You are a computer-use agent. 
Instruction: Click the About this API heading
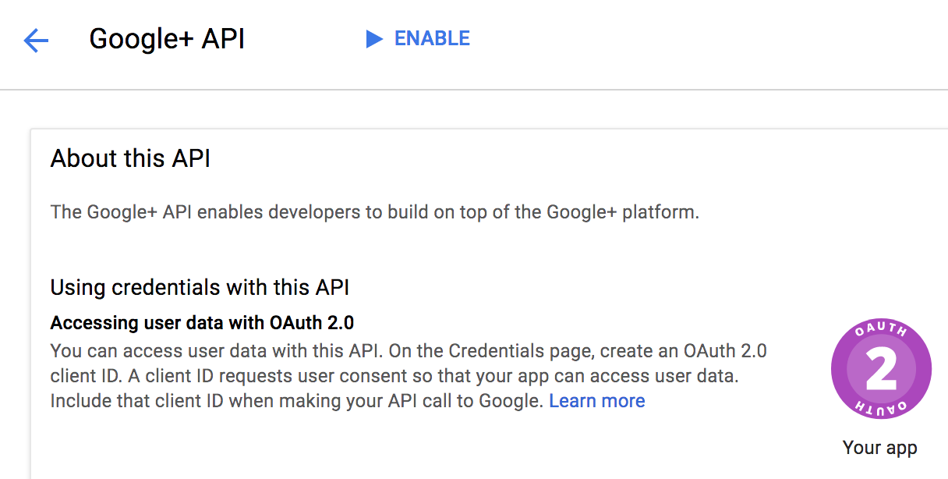(130, 159)
